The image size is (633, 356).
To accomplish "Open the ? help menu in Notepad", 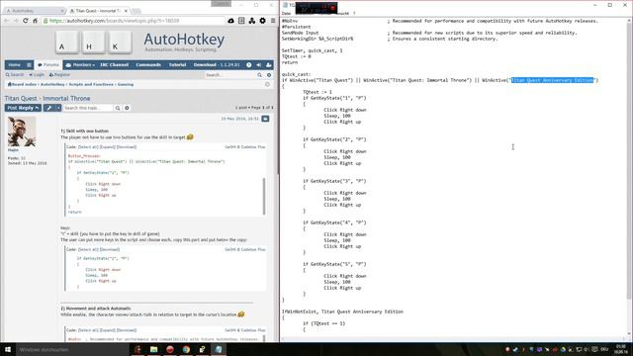I will [354, 13].
